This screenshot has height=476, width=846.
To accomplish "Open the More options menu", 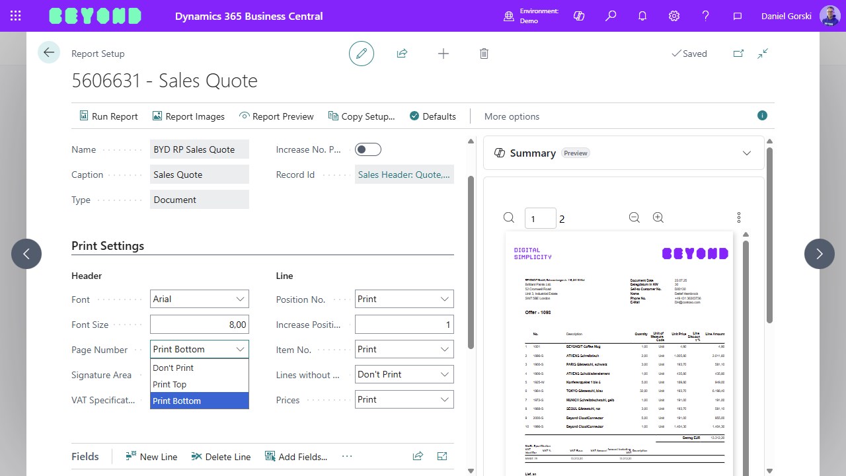I will pyautogui.click(x=512, y=116).
